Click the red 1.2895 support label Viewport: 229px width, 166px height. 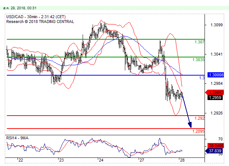[x=198, y=131]
